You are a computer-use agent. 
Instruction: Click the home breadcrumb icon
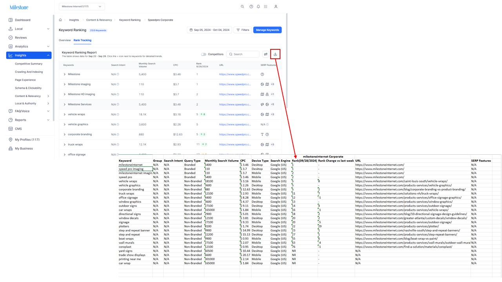click(60, 20)
